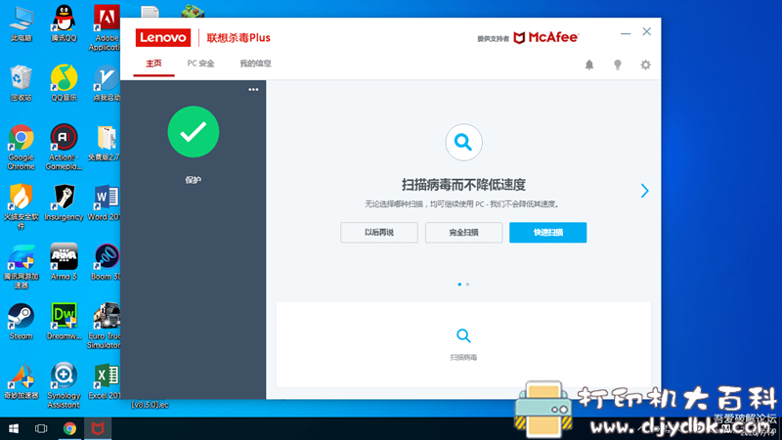Click the 扫描病毒而不降低速度 heading
Image resolution: width=782 pixels, height=440 pixels.
point(463,185)
